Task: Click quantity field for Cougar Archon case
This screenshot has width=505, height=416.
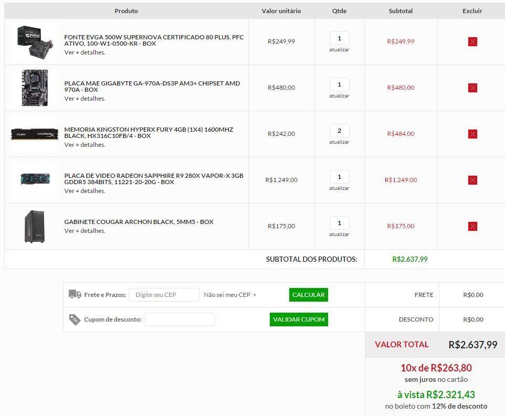Action: click(x=340, y=223)
